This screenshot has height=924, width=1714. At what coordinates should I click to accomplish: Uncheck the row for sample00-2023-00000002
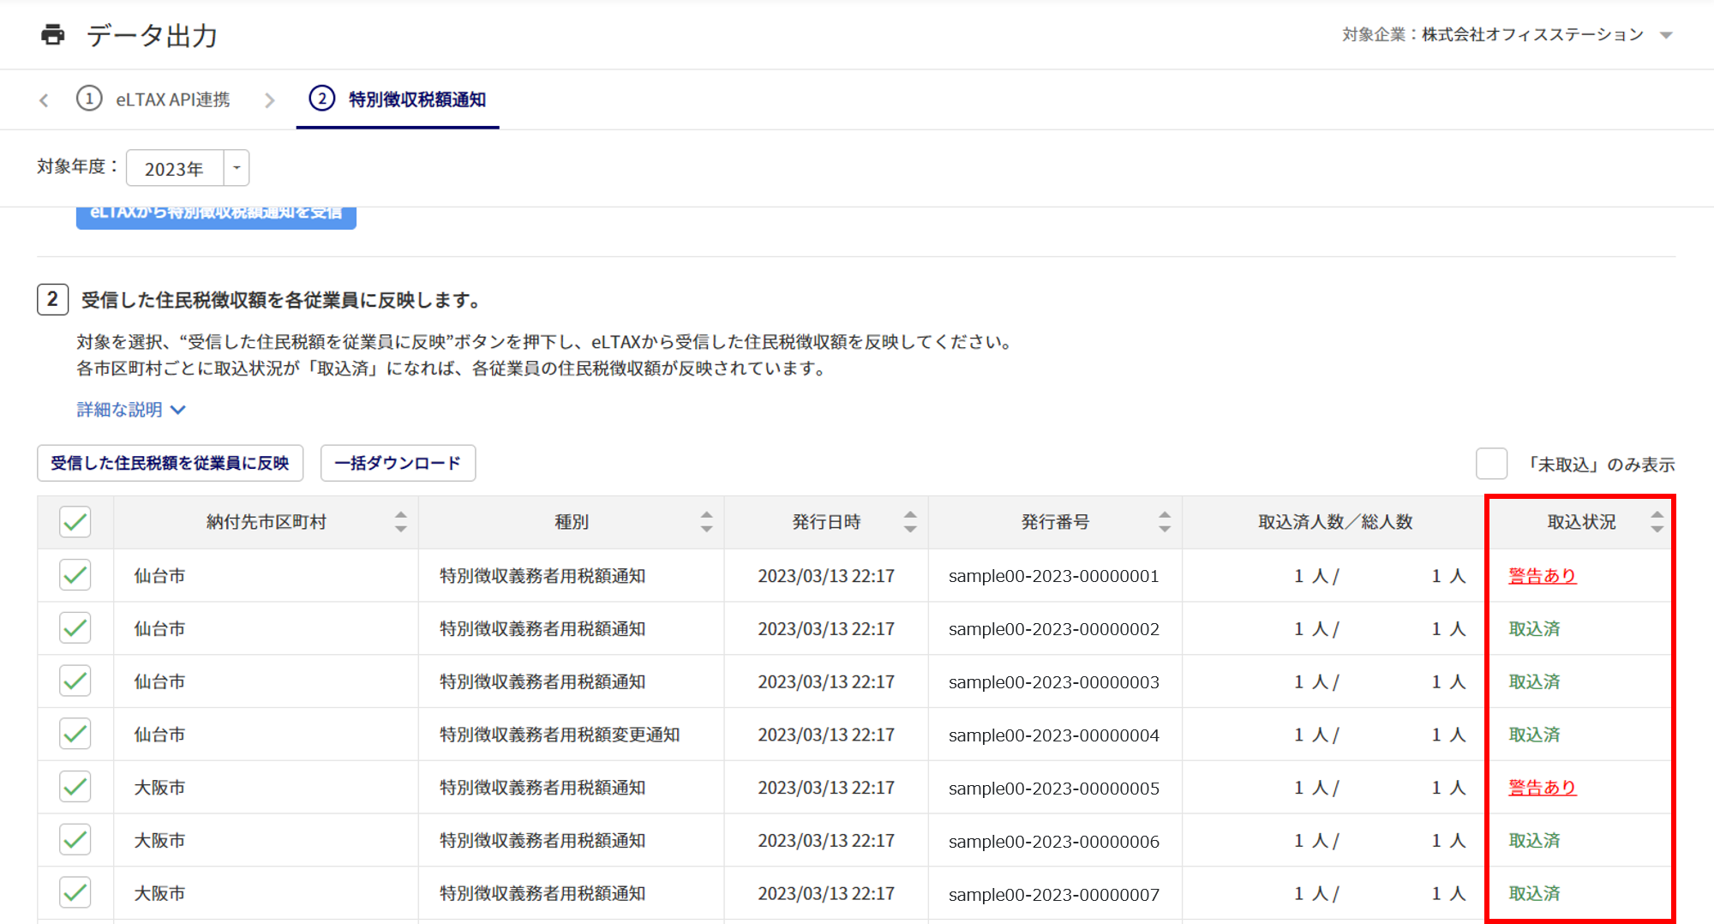click(75, 628)
